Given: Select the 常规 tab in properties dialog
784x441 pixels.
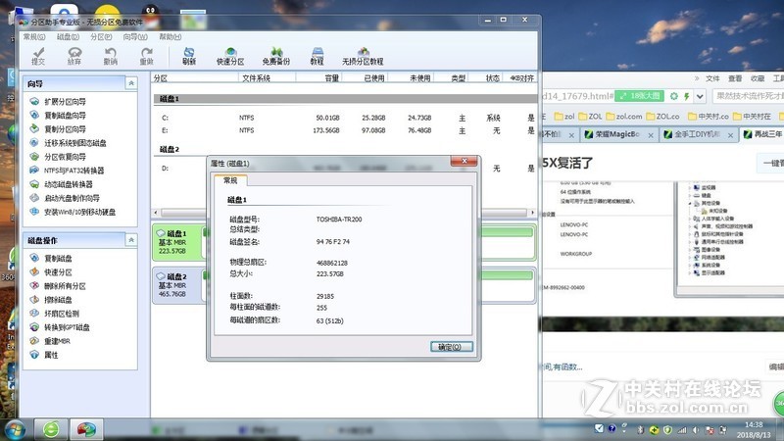Looking at the screenshot, I should (x=230, y=180).
